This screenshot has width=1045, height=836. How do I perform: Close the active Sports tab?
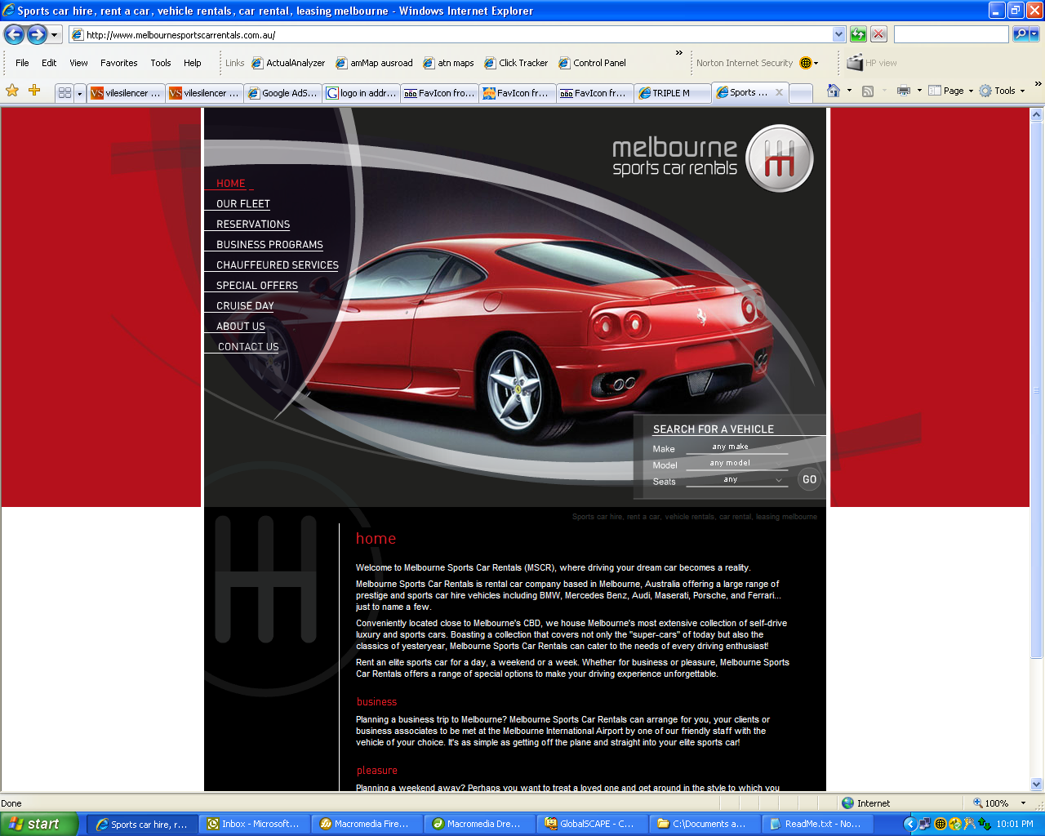pos(779,92)
